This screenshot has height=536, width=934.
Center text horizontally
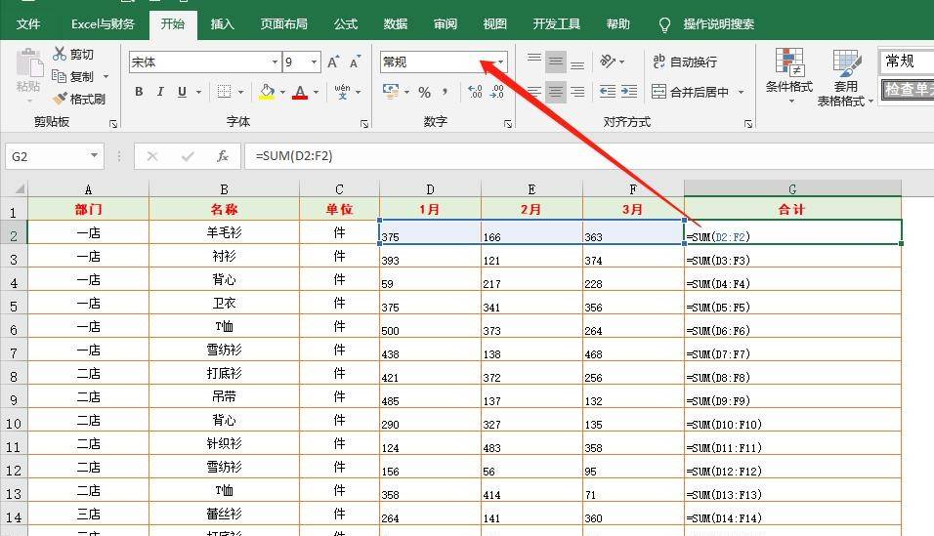pos(556,92)
